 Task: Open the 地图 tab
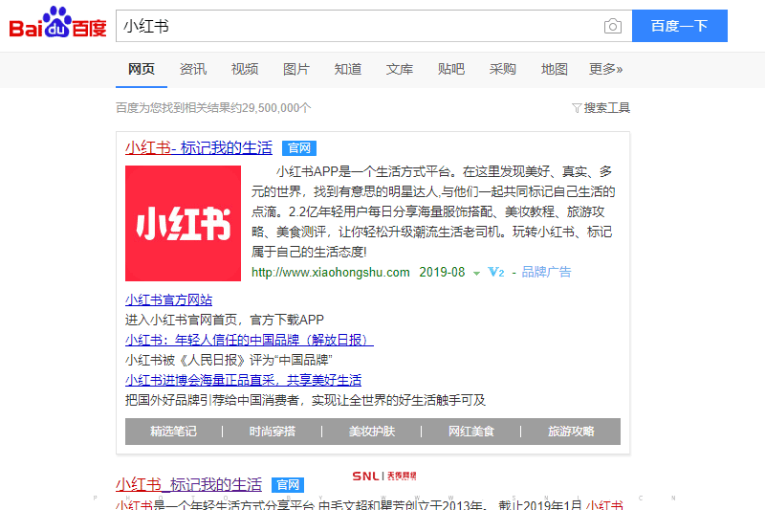click(x=555, y=69)
